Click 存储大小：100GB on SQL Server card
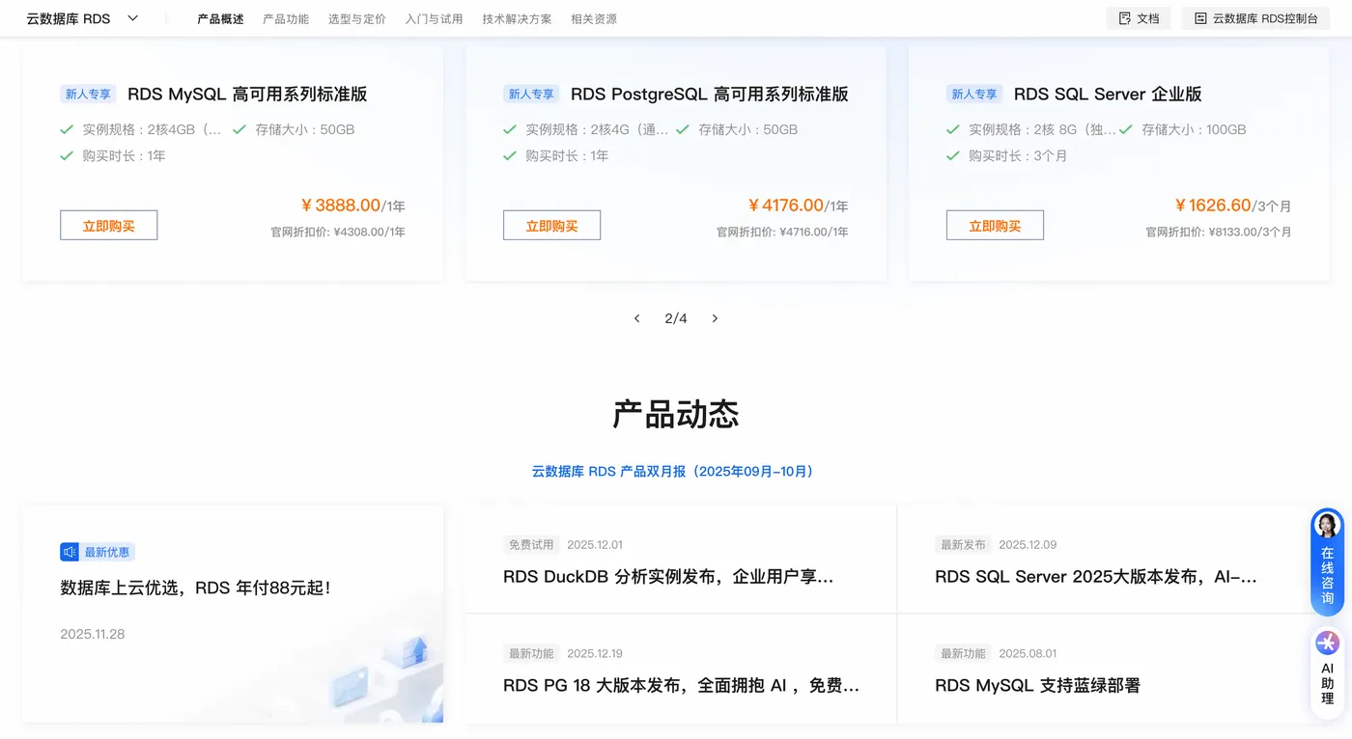Screen dimensions: 1352x739 click(x=1194, y=129)
